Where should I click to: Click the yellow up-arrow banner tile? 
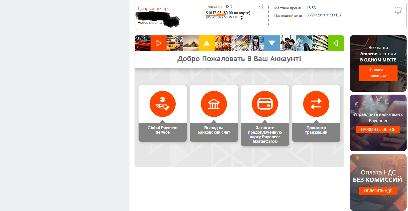pos(207,43)
